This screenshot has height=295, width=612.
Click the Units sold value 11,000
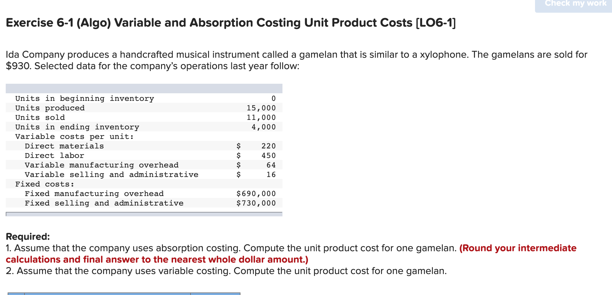261,117
